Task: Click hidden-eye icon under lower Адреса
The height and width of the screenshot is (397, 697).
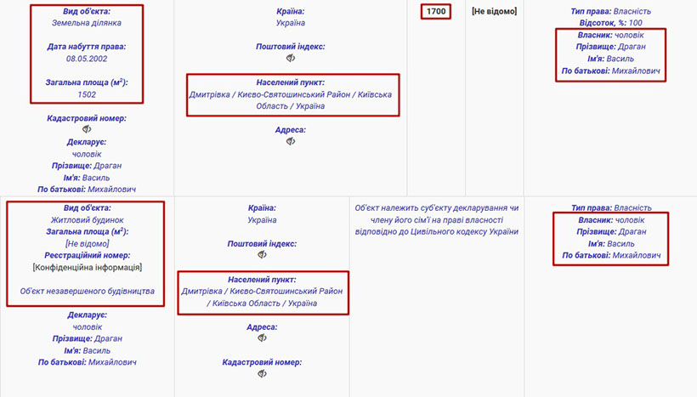Action: [262, 337]
